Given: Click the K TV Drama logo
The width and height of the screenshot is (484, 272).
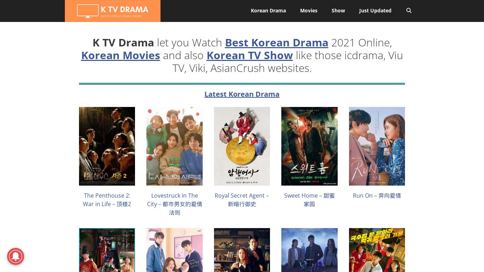Looking at the screenshot, I should tap(113, 11).
